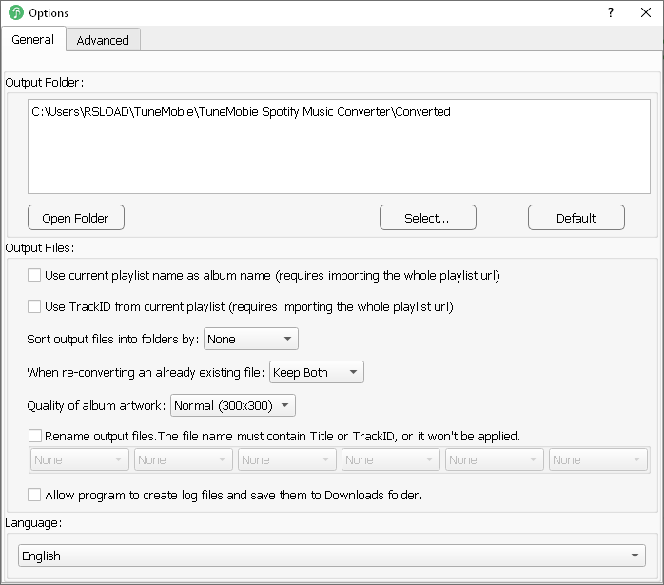Open album artwork quality dropdown

click(232, 405)
